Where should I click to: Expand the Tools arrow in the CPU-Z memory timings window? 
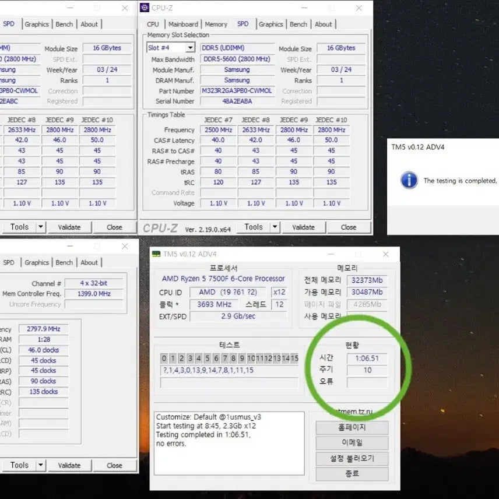[40, 465]
